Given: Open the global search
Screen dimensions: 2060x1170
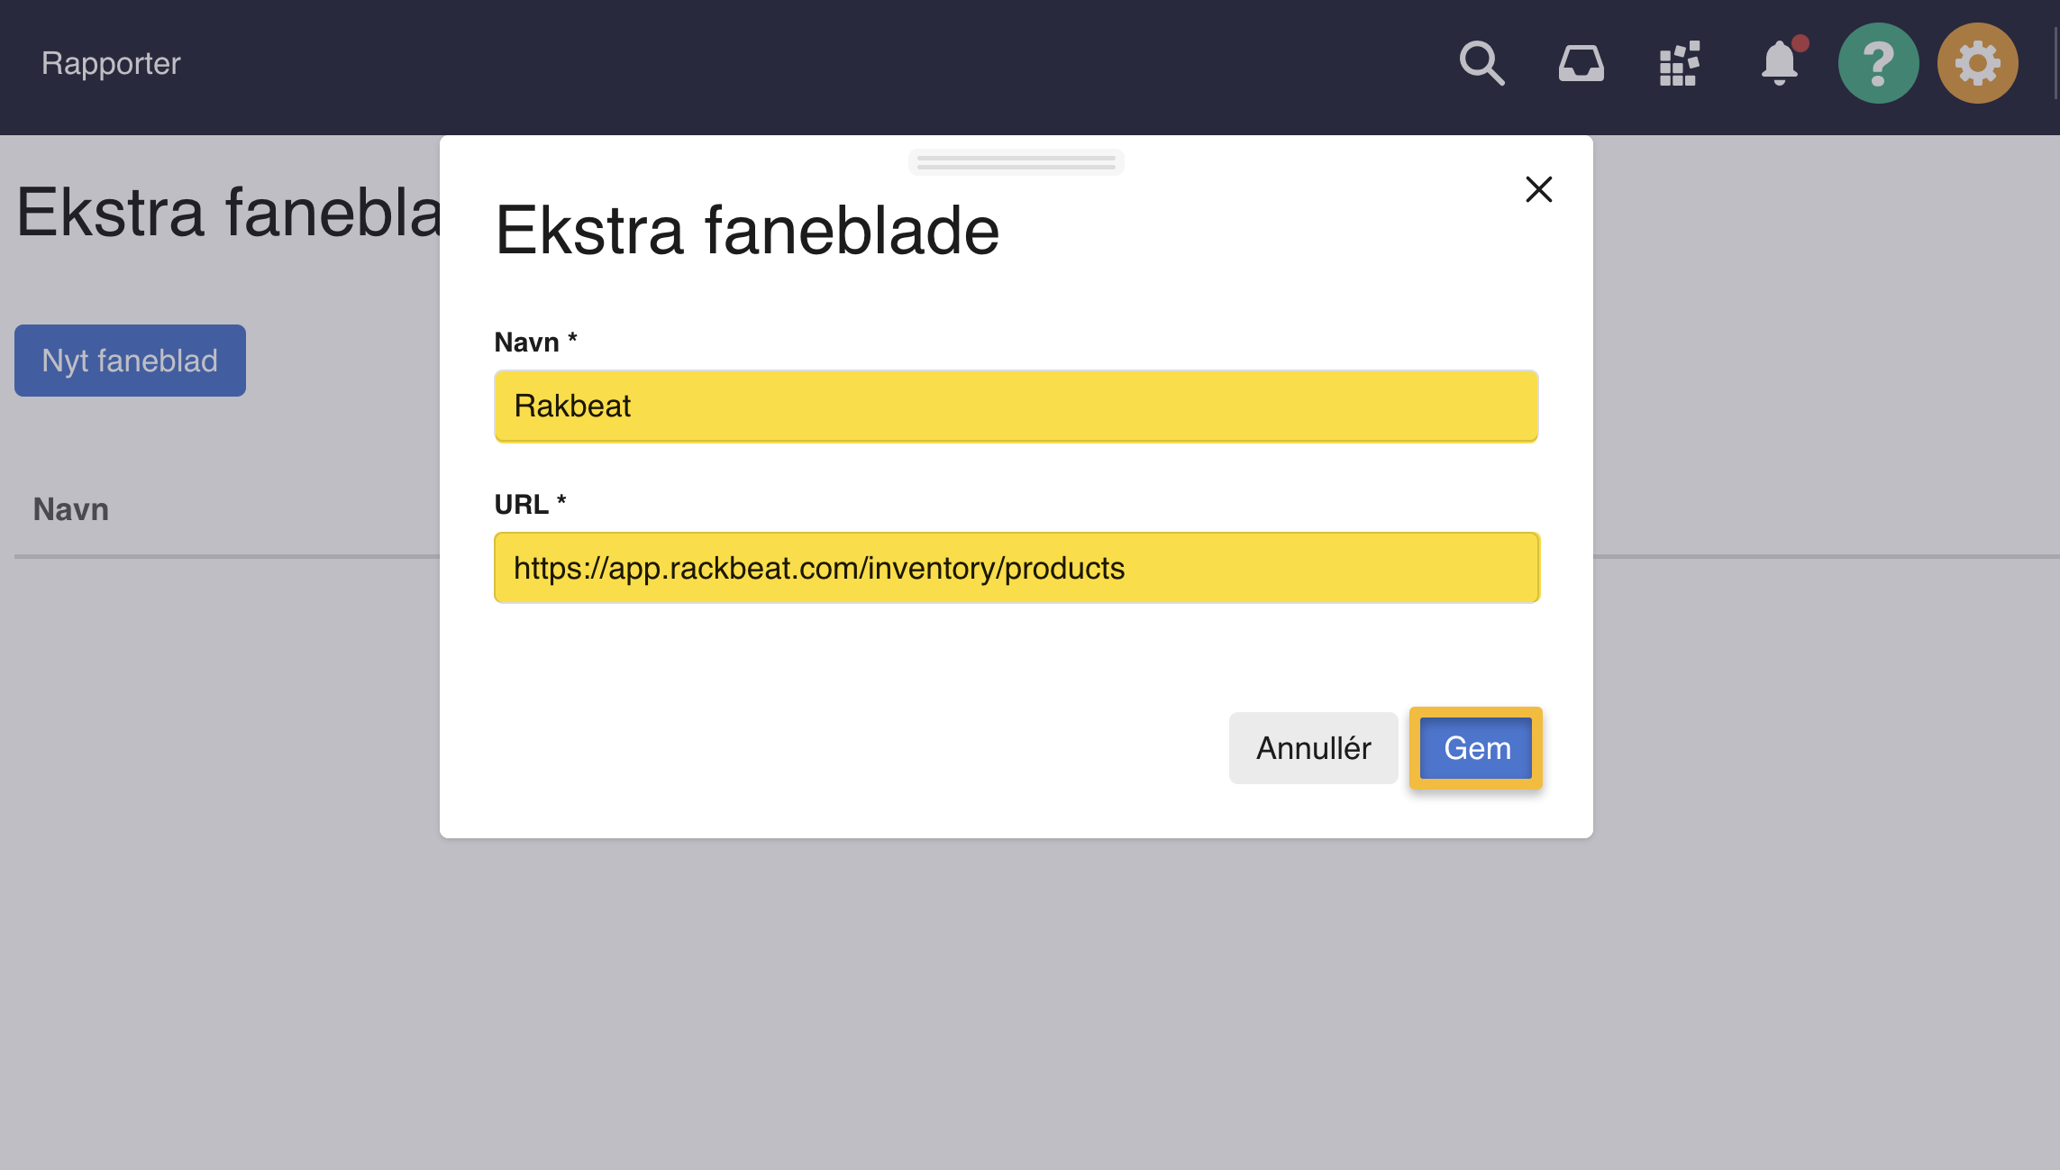Looking at the screenshot, I should pos(1481,63).
